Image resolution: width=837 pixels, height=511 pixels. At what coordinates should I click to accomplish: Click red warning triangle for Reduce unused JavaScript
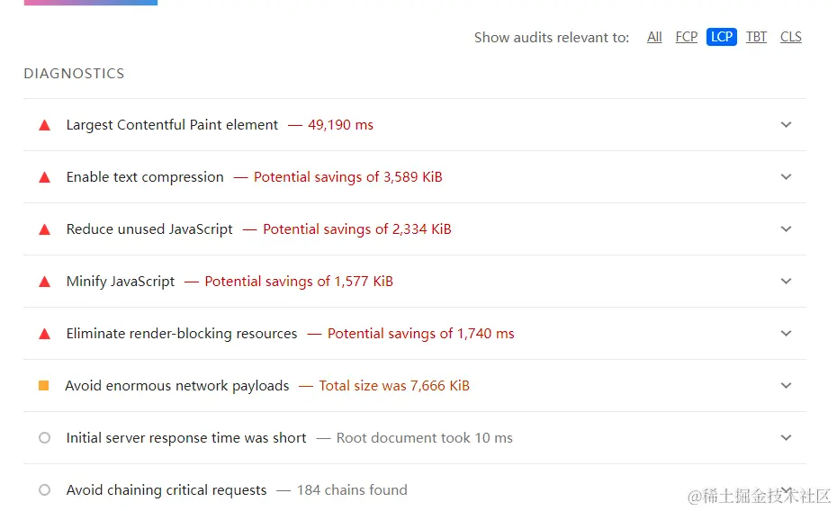(45, 230)
